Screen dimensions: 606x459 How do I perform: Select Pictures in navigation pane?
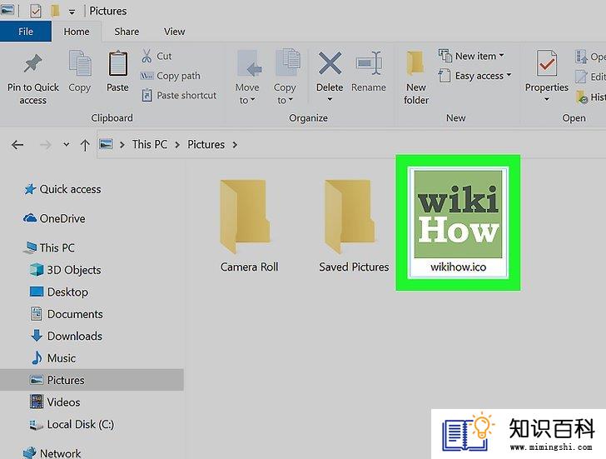click(x=92, y=380)
